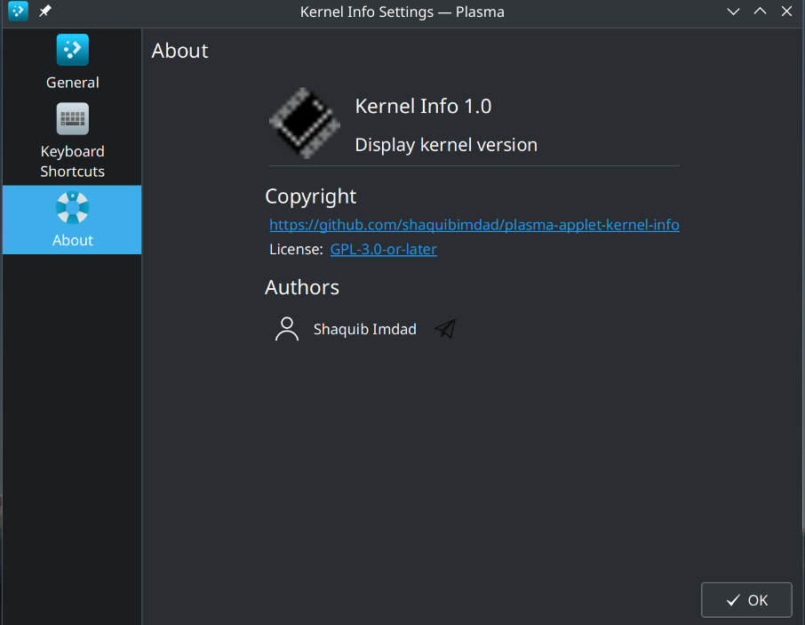Click the Shaquib Imdad author name

(365, 329)
